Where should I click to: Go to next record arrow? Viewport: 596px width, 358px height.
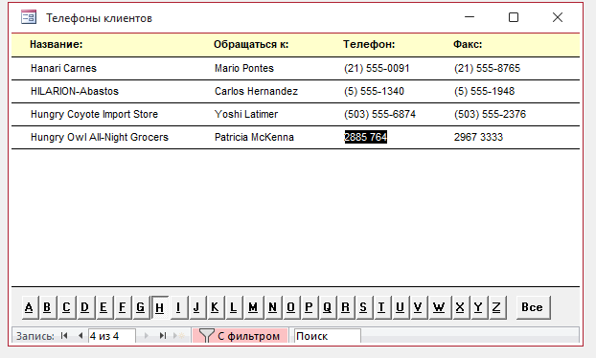147,336
